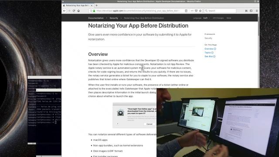Screen dimensions: 279x157
Task: Open the Swift language dropdown
Action: pyautogui.click(x=207, y=18)
